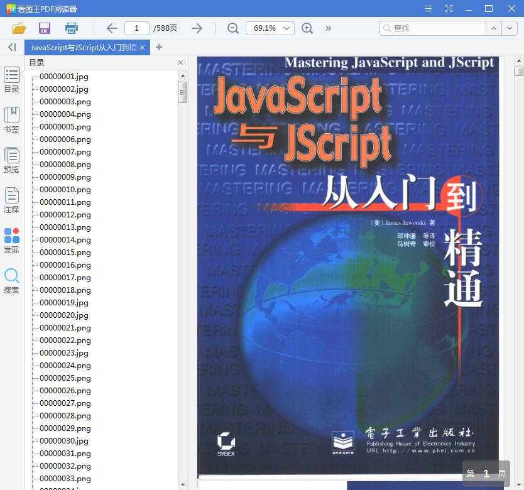This screenshot has height=490, width=524.
Task: Open the 预览 thumbnails sidebar panel
Action: pos(12,160)
